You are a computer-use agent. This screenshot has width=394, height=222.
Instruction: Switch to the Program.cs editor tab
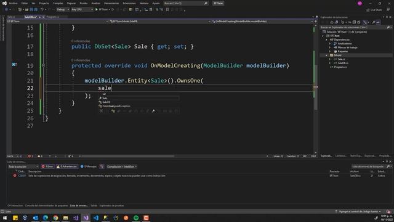[53, 17]
